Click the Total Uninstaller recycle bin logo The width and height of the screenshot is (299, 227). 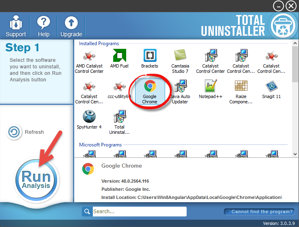tap(283, 26)
